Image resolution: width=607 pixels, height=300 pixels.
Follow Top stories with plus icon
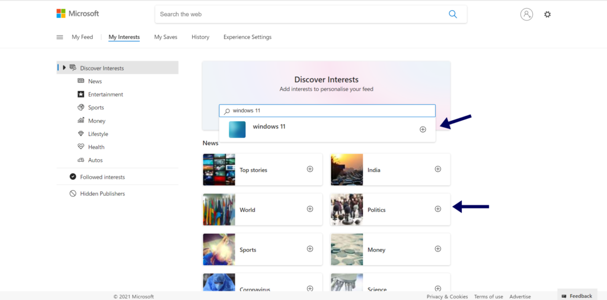(310, 169)
